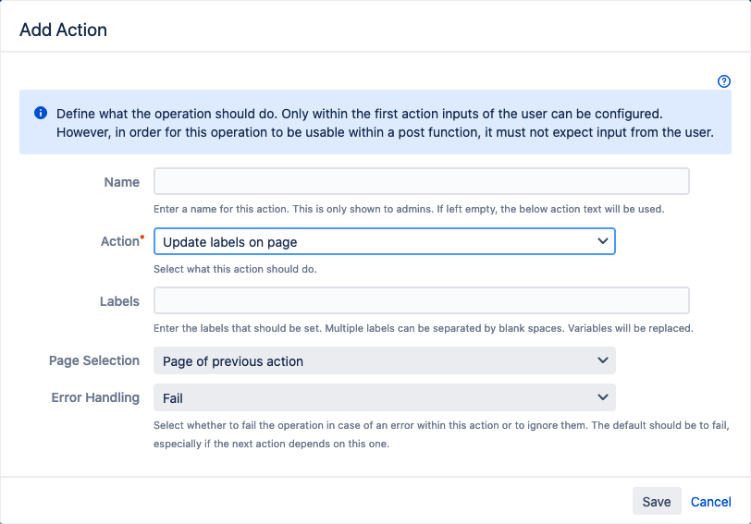This screenshot has height=524, width=751.
Task: Click the Cancel link
Action: tap(710, 501)
